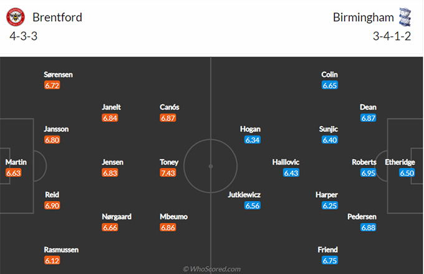Click the WhoScored.com watermark
The image size is (424, 274).
[x=212, y=269]
